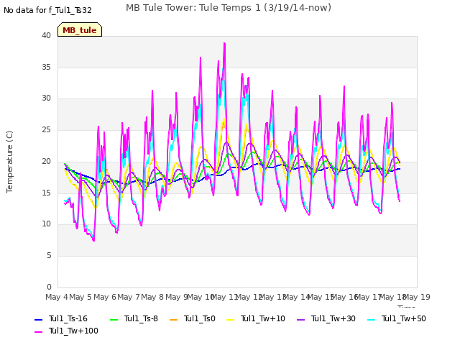Click the orange Tul1_Ts0 legend swatch
Image resolution: width=460 pixels, height=345 pixels.
point(174,319)
